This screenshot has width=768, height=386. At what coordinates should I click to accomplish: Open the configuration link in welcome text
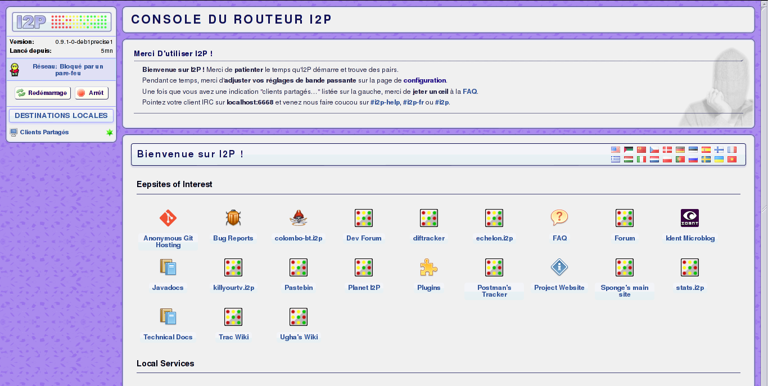coord(424,80)
